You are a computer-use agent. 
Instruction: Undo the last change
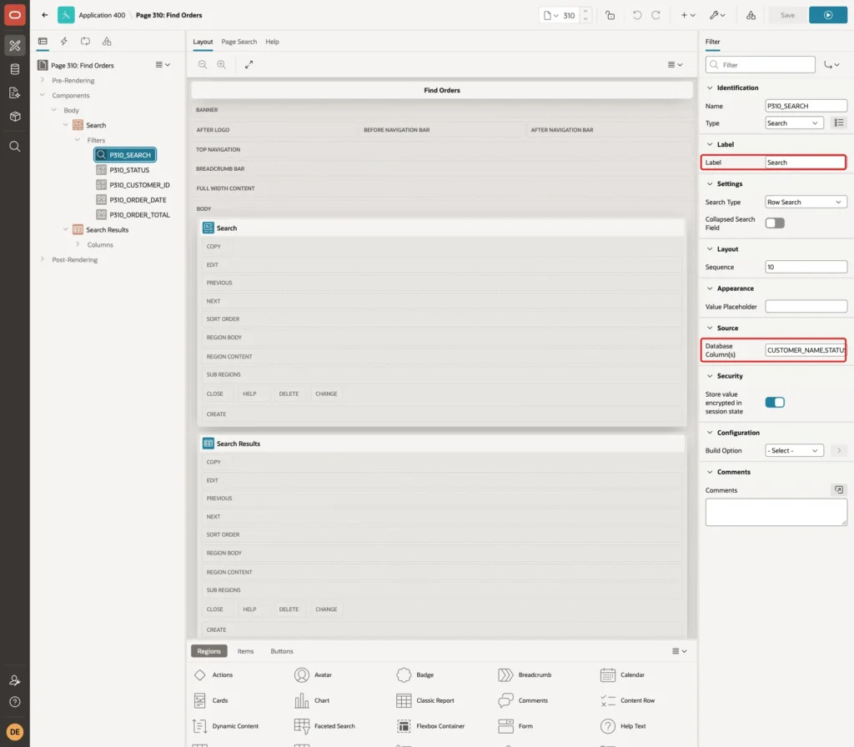636,15
